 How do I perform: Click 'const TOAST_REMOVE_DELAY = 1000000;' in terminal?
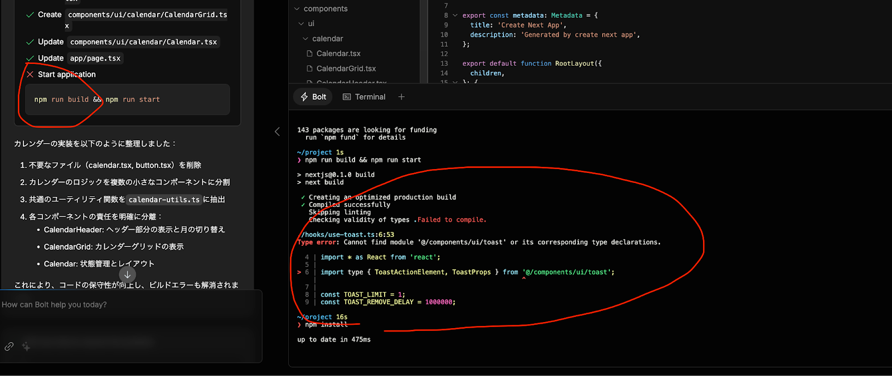coord(388,302)
